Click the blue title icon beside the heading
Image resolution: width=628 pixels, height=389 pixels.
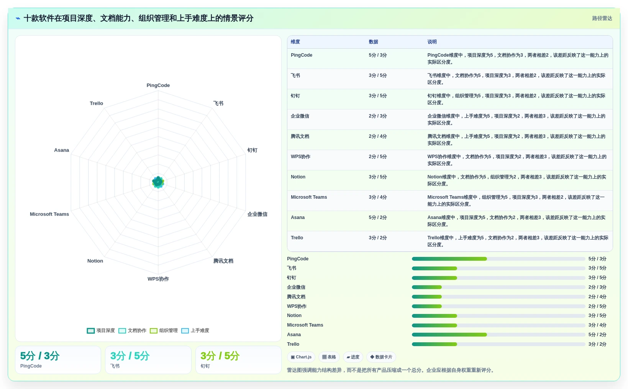tap(18, 18)
